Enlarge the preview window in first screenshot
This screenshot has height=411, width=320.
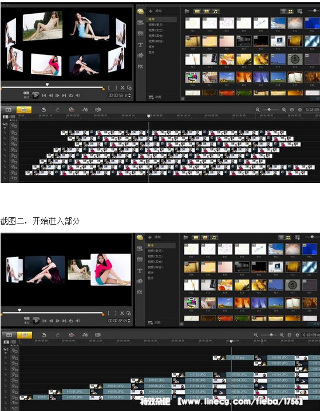click(x=129, y=88)
